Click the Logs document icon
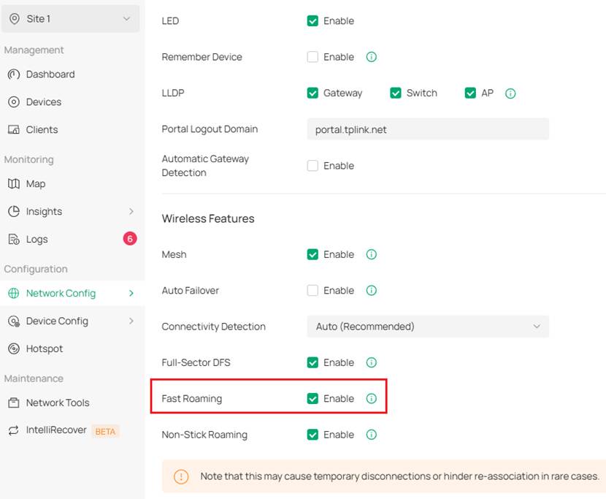The height and width of the screenshot is (499, 606). [x=14, y=240]
